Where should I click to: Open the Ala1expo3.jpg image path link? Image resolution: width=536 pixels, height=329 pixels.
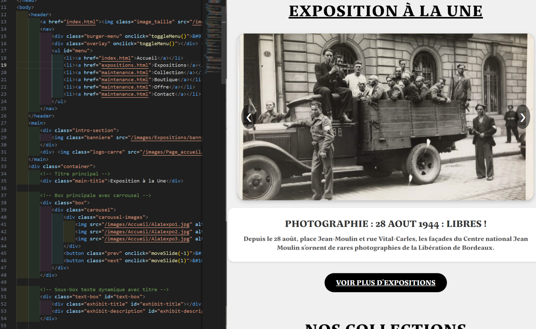[x=147, y=239]
